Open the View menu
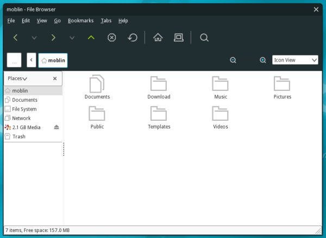The width and height of the screenshot is (326, 238). coord(42,21)
